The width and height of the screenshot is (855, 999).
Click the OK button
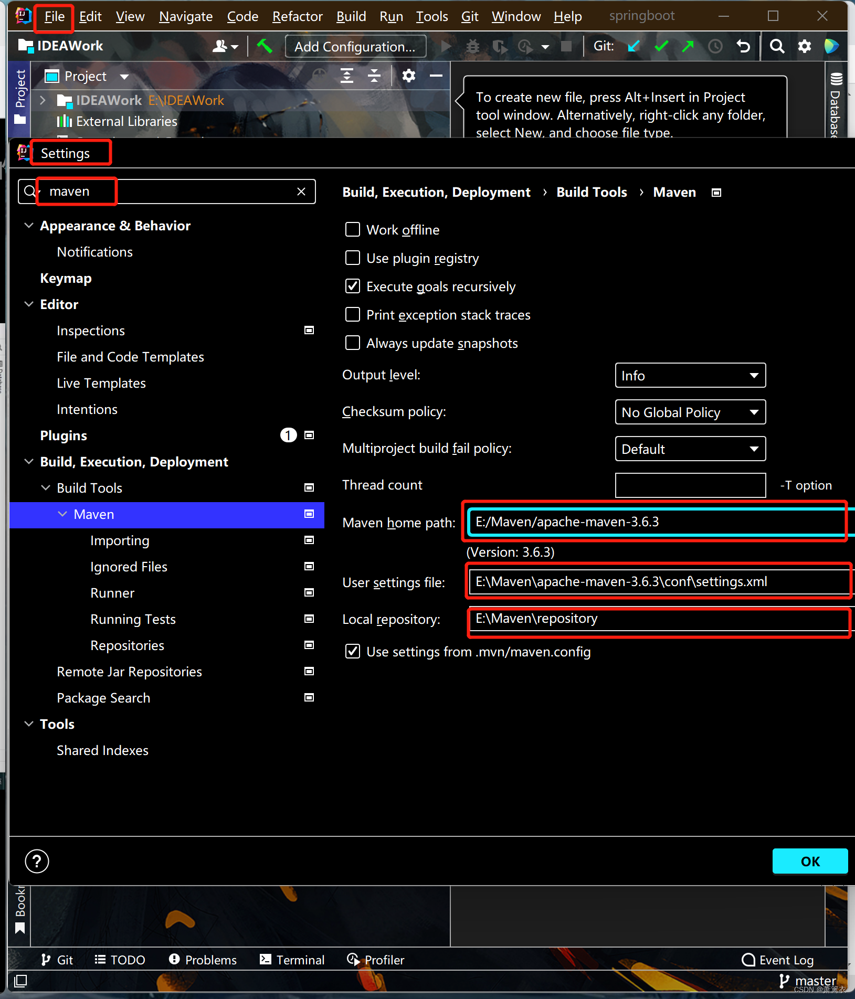[810, 861]
